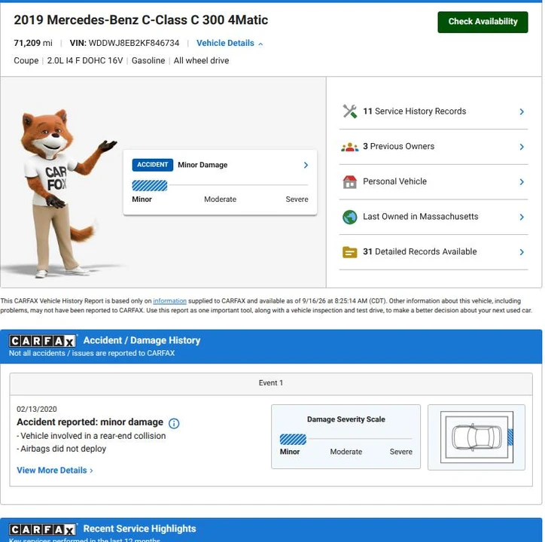
Task: Click '2.0L I4 F DOHC 16V' engine text
Action: click(85, 60)
